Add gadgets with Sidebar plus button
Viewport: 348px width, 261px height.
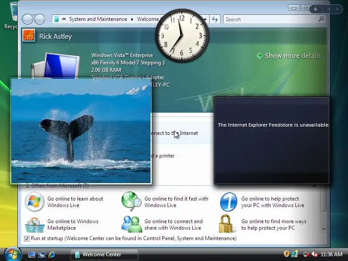(315, 9)
